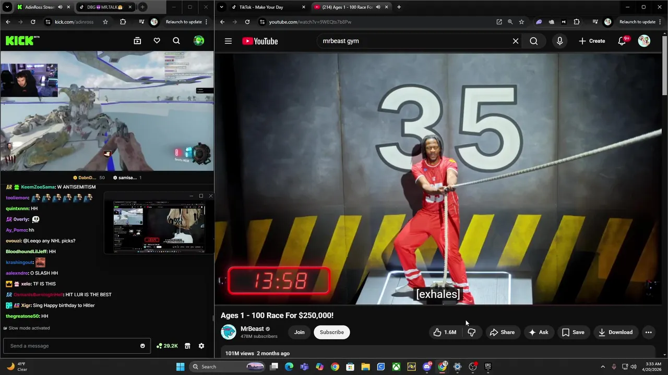Open the Ask AI button
Screen dimensions: 668x375
(x=538, y=332)
